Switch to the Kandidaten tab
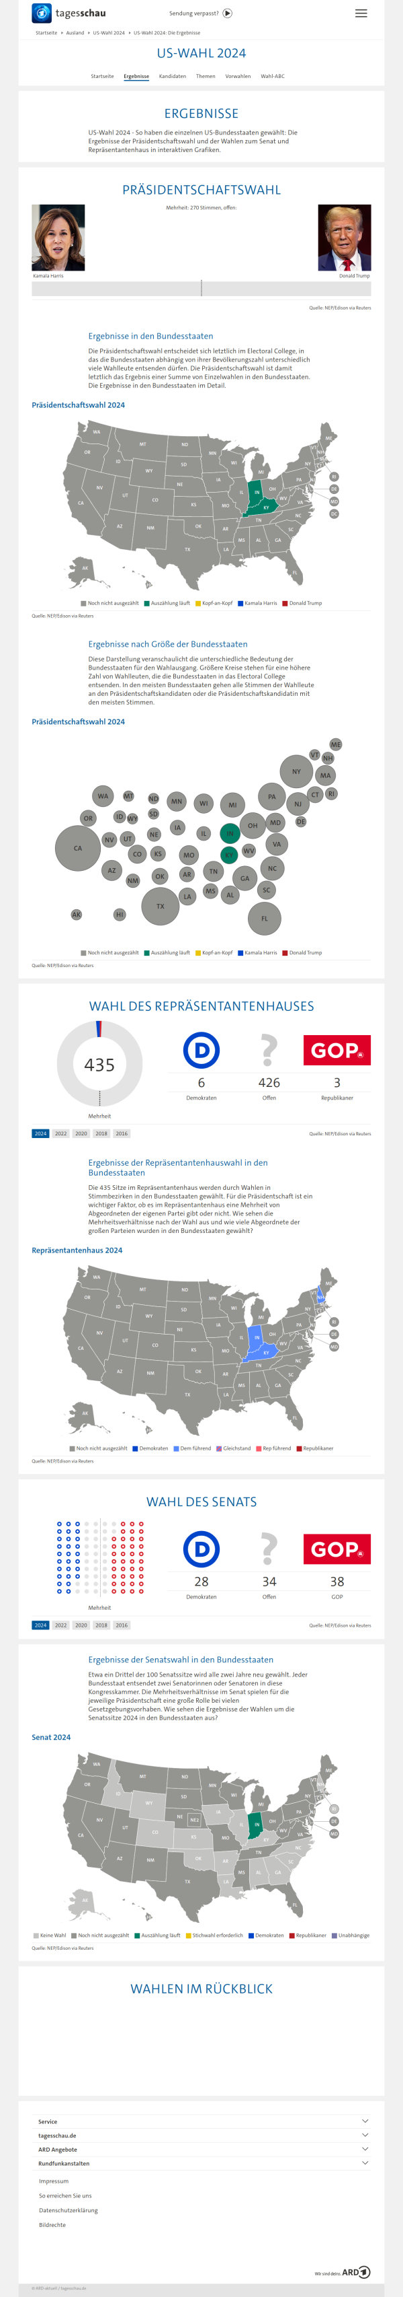 coord(173,77)
